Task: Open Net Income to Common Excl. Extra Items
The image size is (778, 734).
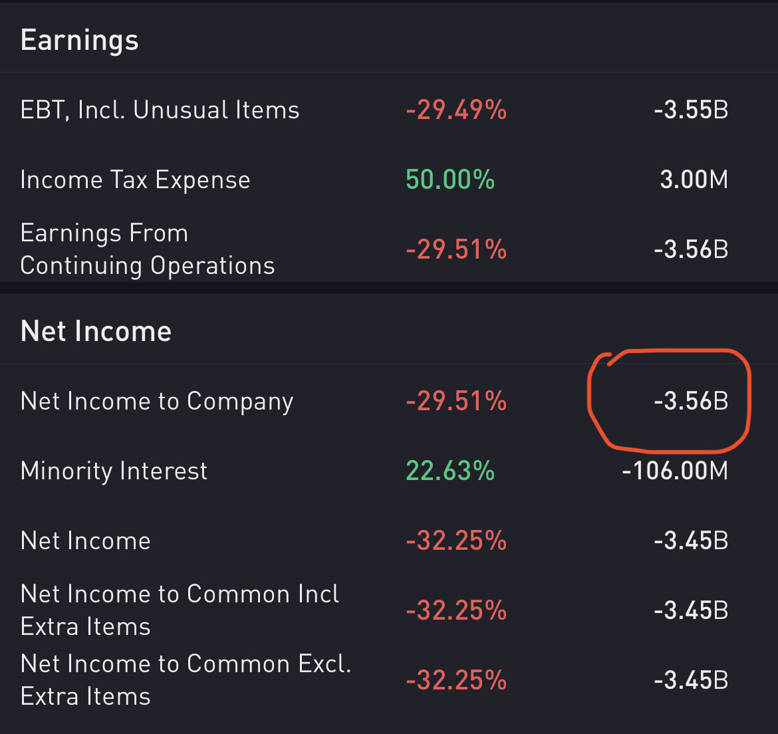Action: pyautogui.click(x=389, y=680)
